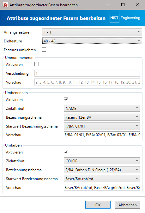145x213 pixels.
Task: Close the dialog with the X icon
Action: coord(137,5)
